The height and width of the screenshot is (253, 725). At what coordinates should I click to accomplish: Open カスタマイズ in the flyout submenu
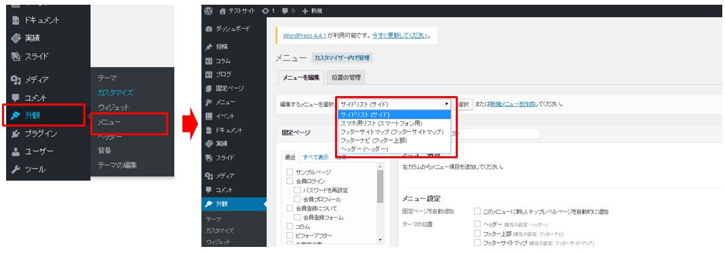(115, 93)
